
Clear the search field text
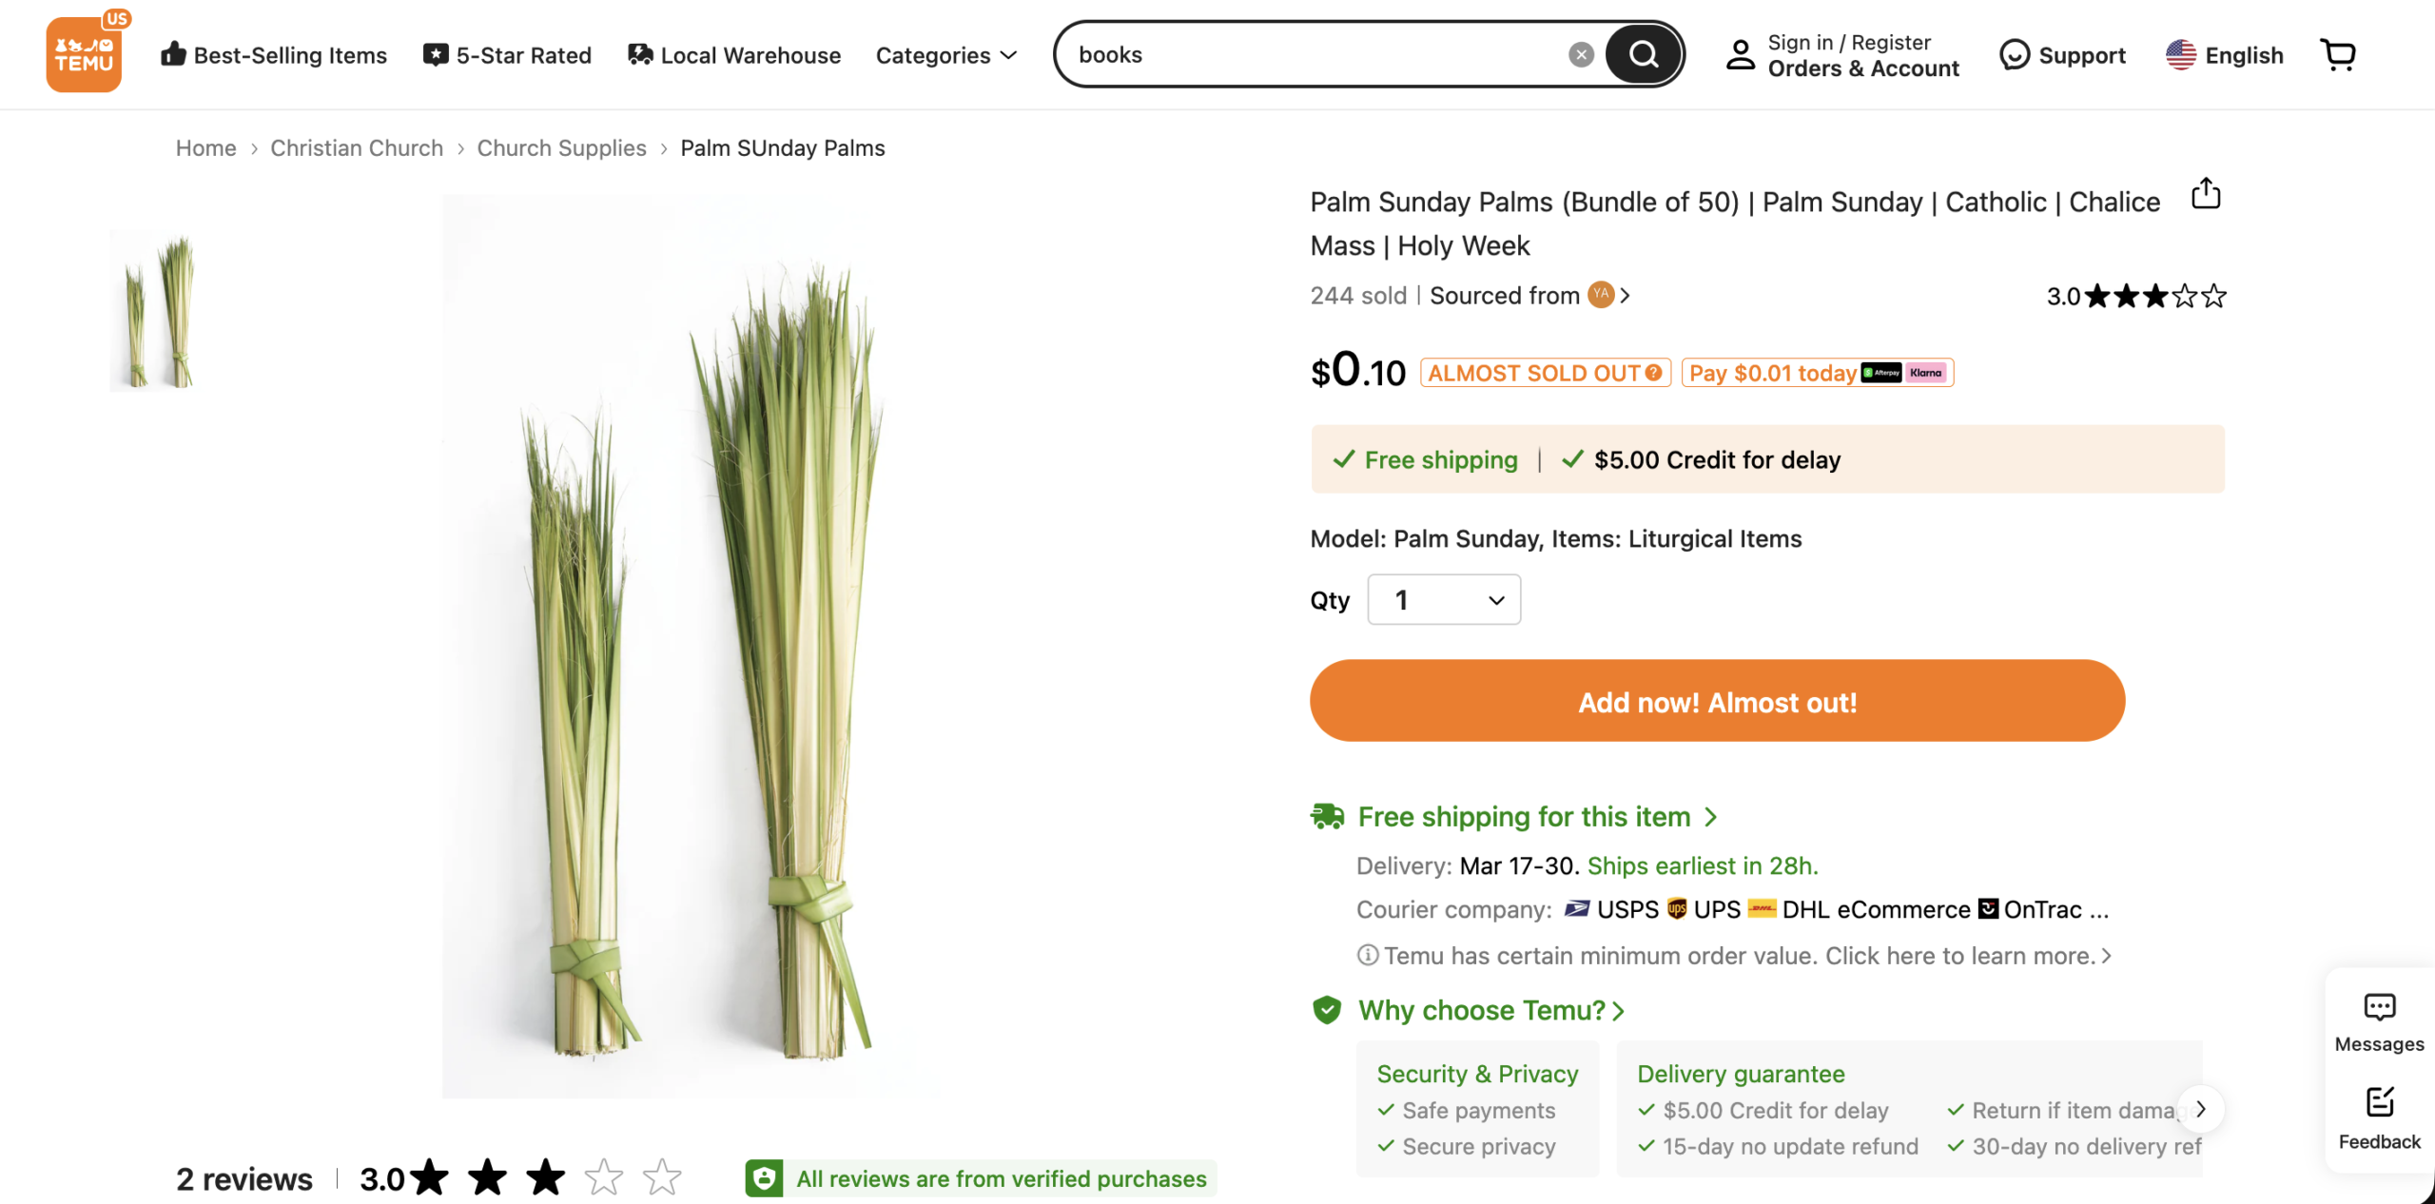tap(1581, 55)
